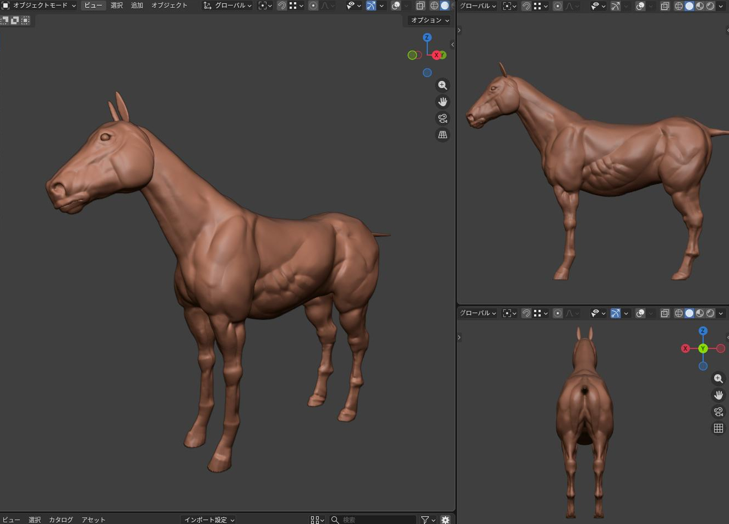This screenshot has width=729, height=524.
Task: Open the グローバル orientation dropdown in main viewport
Action: pyautogui.click(x=227, y=6)
